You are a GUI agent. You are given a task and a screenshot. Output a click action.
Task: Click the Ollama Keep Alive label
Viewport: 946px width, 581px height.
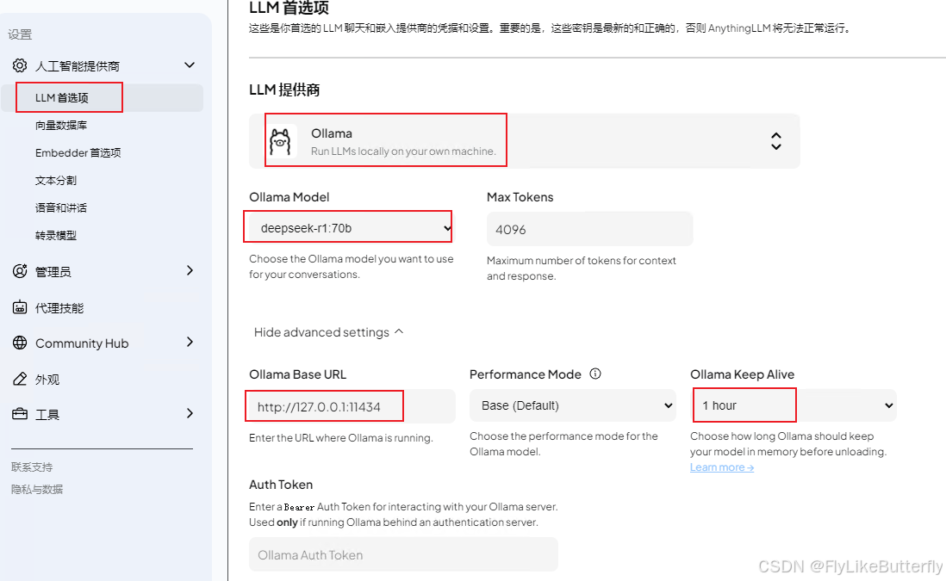click(x=742, y=374)
